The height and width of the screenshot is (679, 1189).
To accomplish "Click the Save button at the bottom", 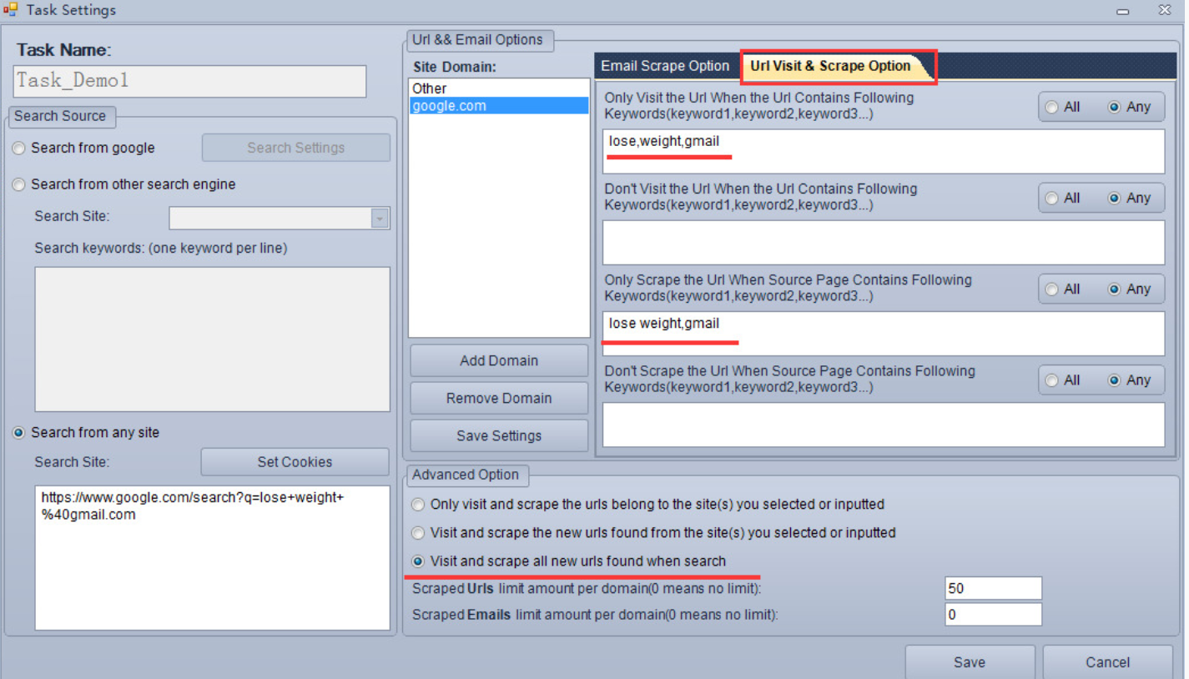I will (970, 662).
